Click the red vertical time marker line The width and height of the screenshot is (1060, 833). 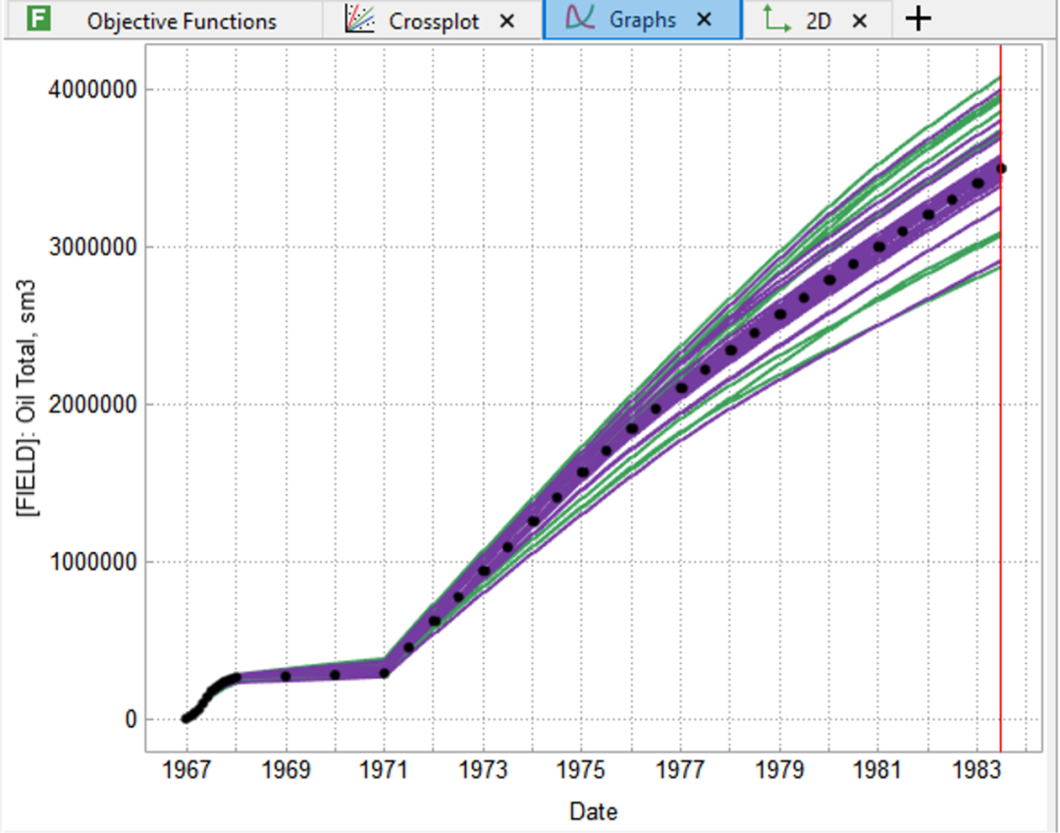tap(1000, 393)
